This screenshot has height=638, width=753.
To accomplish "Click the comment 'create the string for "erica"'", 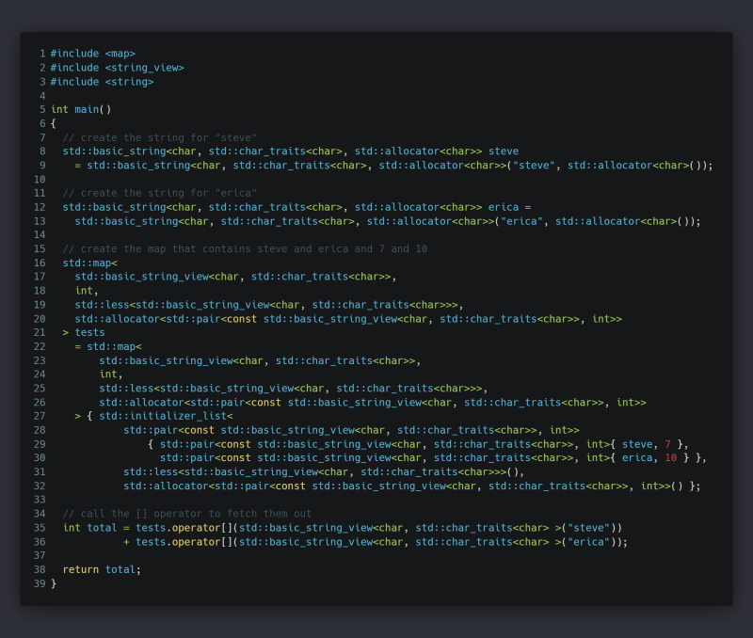I will tap(160, 194).
